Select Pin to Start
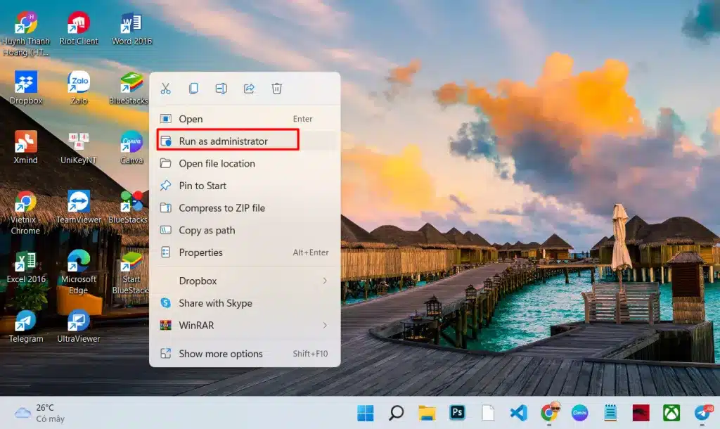The height and width of the screenshot is (429, 720). [x=245, y=186]
